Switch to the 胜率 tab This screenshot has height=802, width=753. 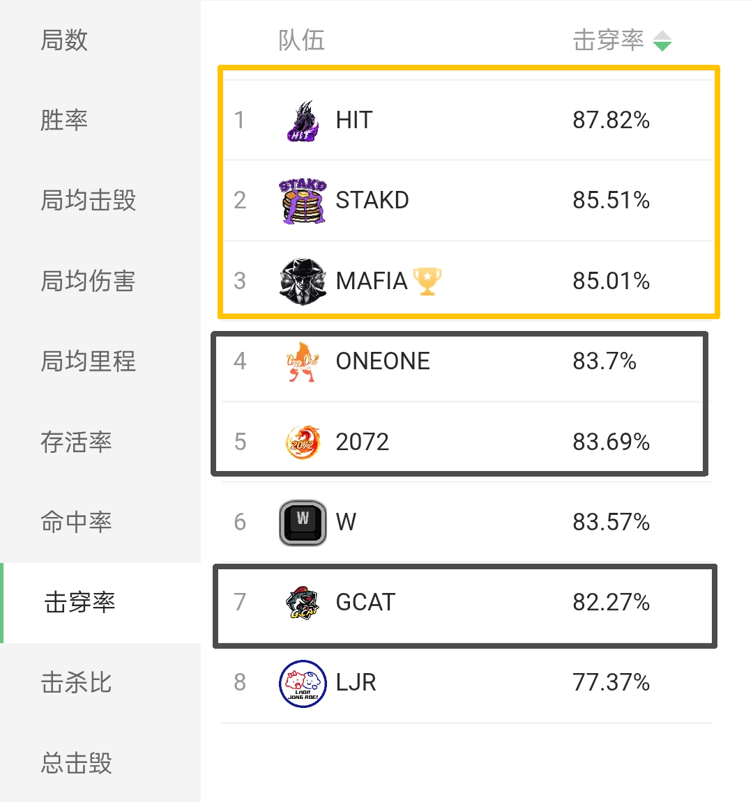click(64, 120)
